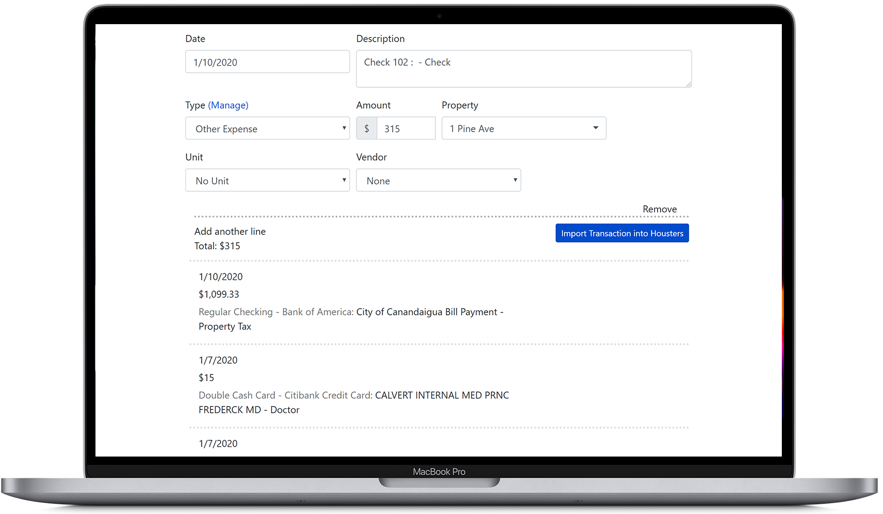Screen dimensions: 883x514
Task: Click the transaction dated 1/7/2020
Action: [x=218, y=360]
